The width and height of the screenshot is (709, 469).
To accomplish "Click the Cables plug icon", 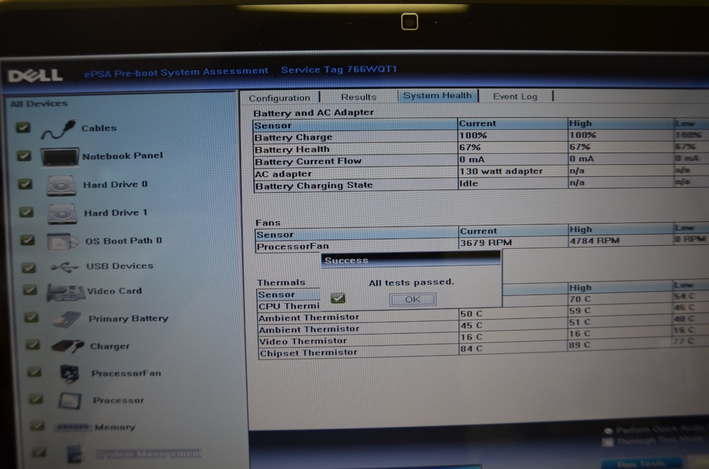I will [59, 129].
